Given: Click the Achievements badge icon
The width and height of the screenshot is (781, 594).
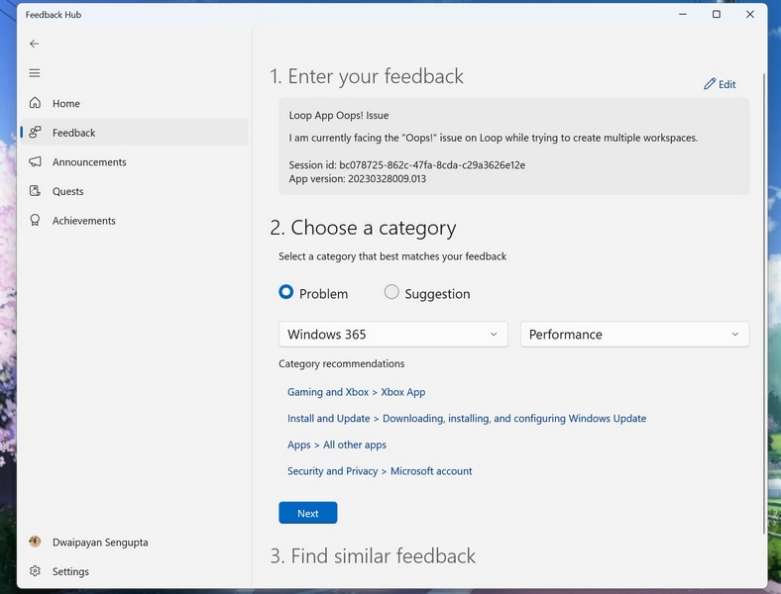Looking at the screenshot, I should pyautogui.click(x=36, y=221).
